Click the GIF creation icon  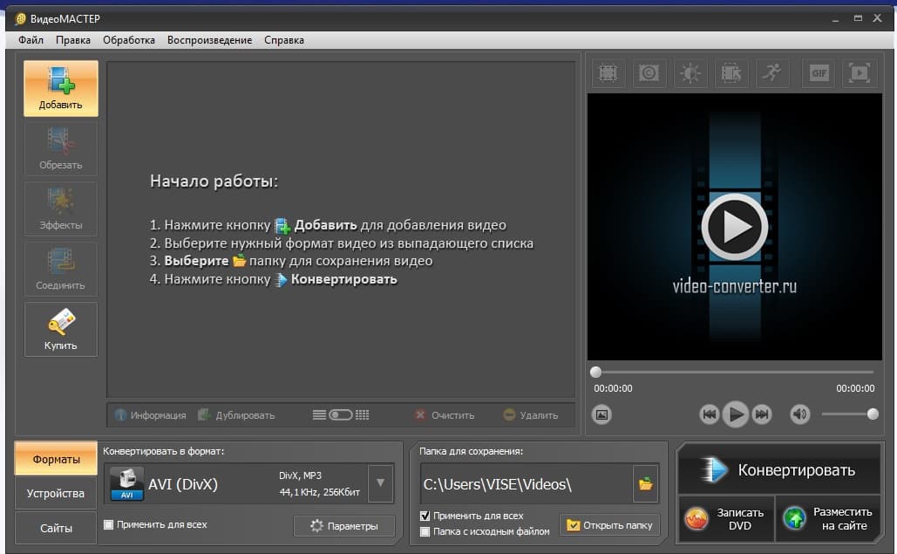coord(819,72)
